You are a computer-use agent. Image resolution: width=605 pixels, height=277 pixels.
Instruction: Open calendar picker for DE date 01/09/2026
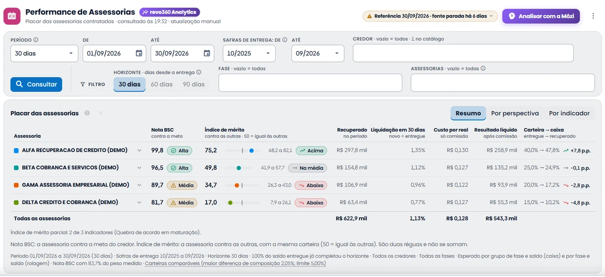point(139,53)
